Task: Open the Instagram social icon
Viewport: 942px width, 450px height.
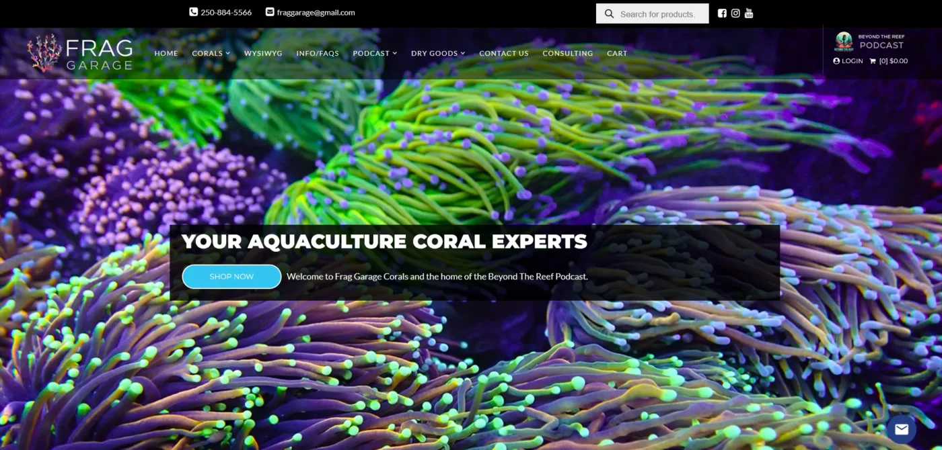Action: coord(735,13)
